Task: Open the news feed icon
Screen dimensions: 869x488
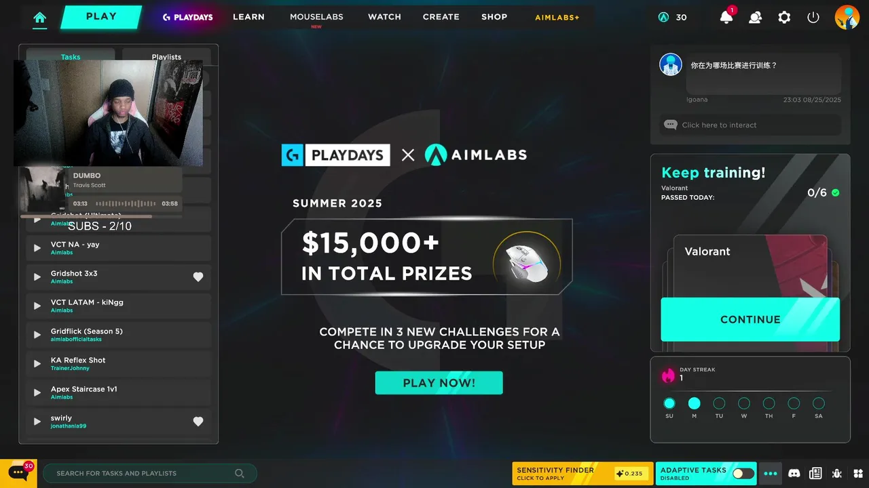Action: point(815,473)
